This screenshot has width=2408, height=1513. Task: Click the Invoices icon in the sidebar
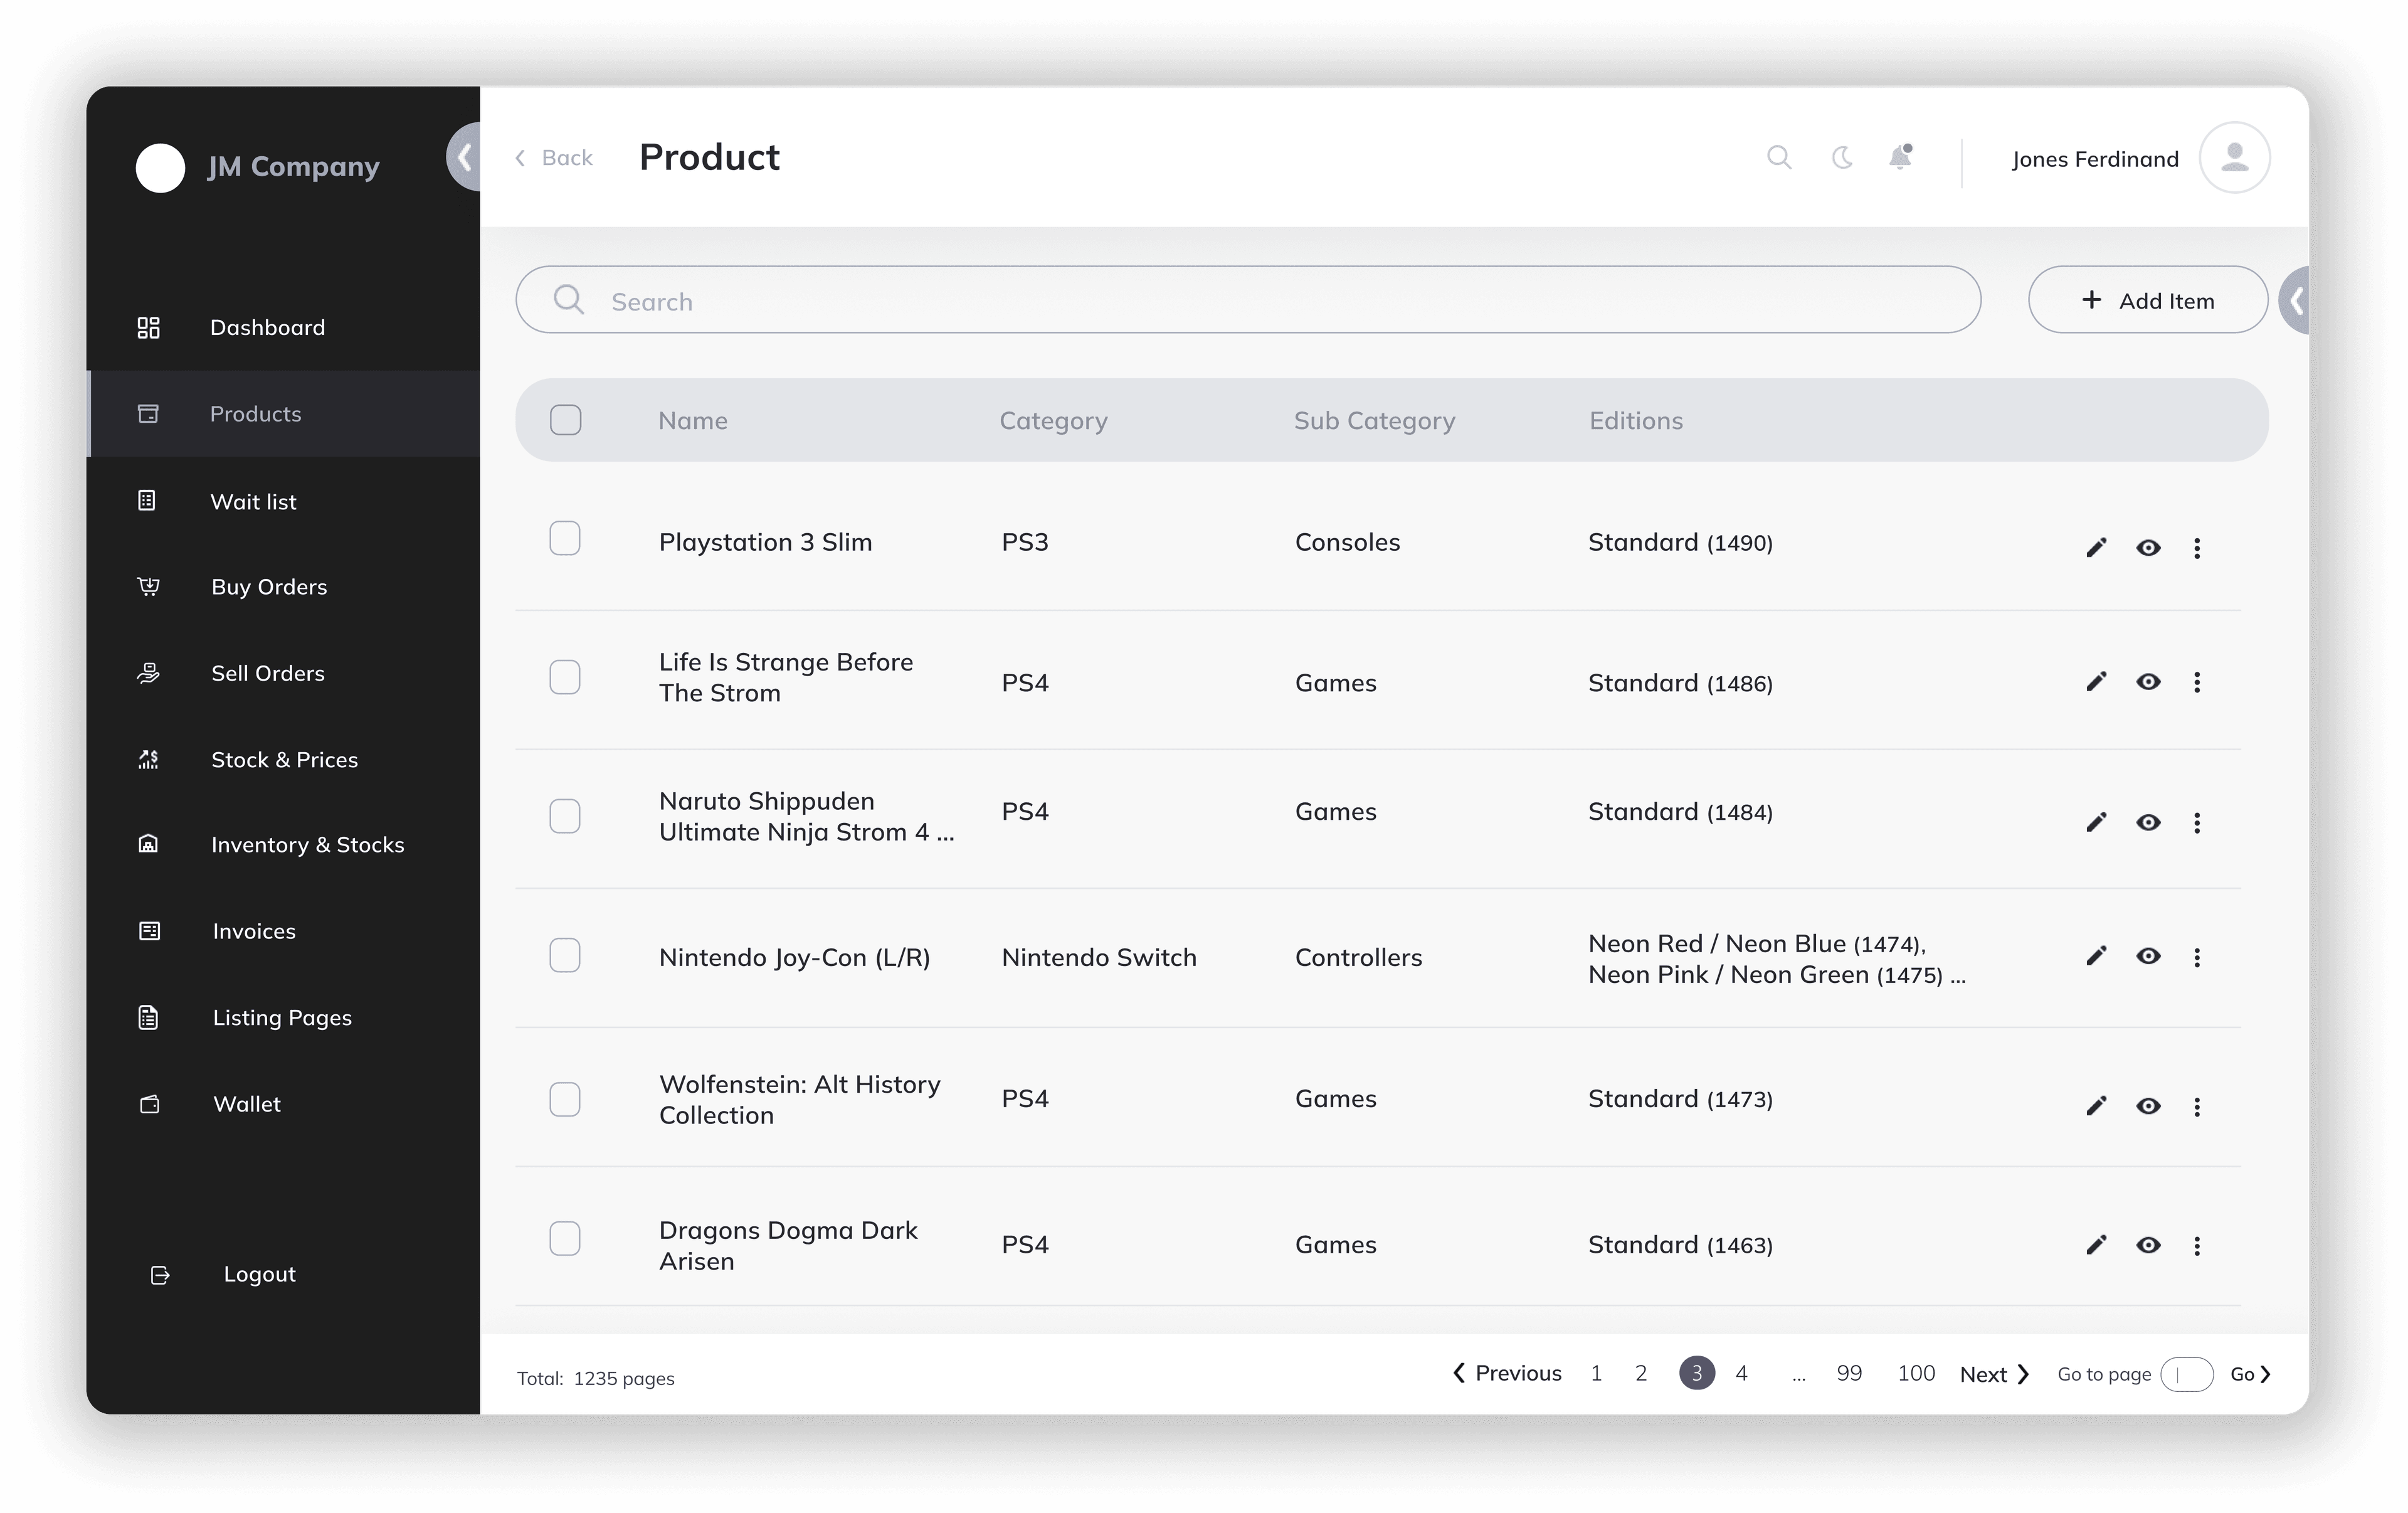pos(148,931)
